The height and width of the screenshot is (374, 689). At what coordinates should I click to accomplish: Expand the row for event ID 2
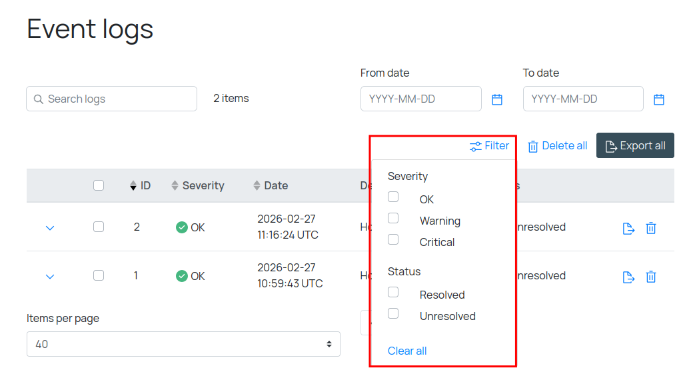click(x=50, y=228)
